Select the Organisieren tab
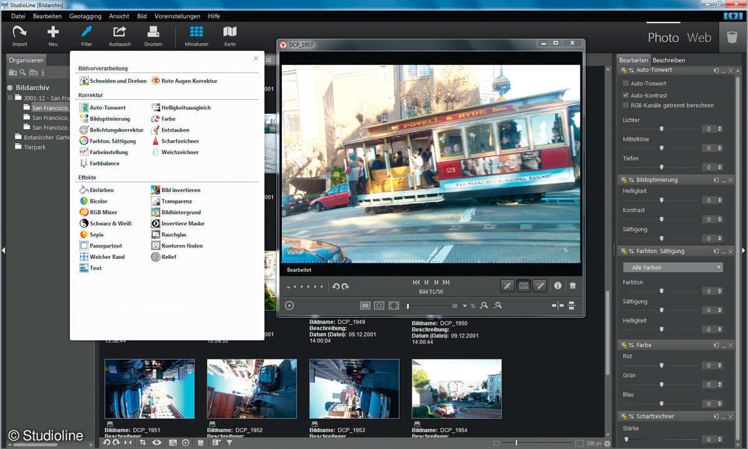 point(26,60)
